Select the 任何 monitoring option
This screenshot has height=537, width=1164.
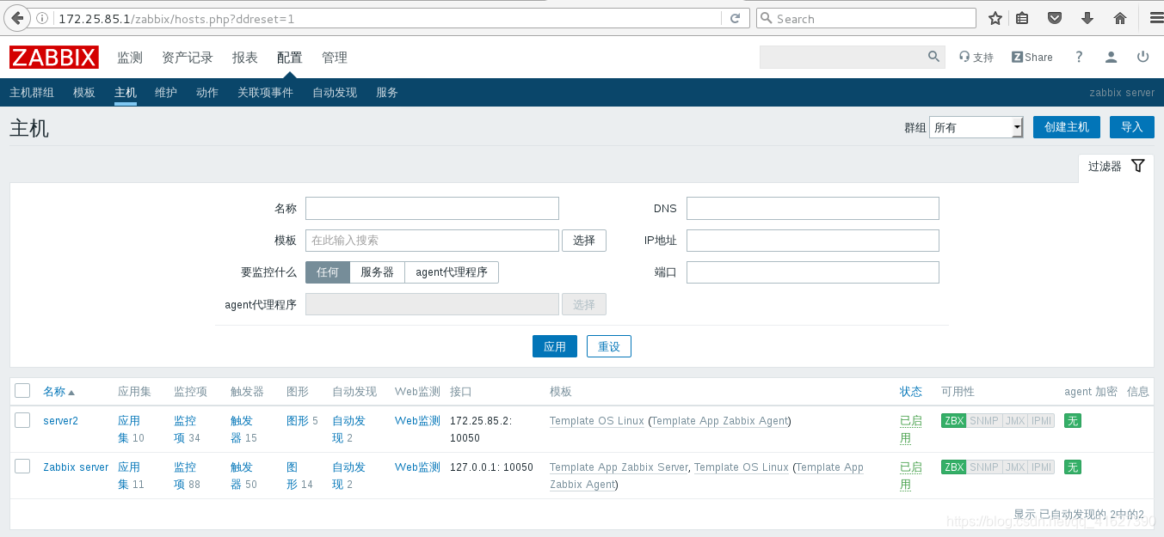pyautogui.click(x=328, y=272)
